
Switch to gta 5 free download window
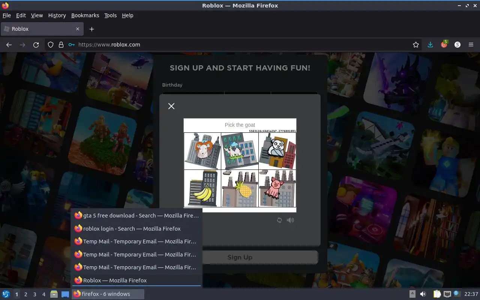coord(136,216)
